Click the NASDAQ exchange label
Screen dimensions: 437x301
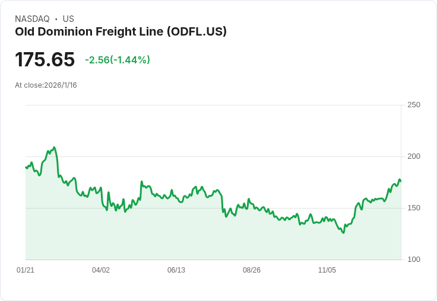[x=32, y=19]
